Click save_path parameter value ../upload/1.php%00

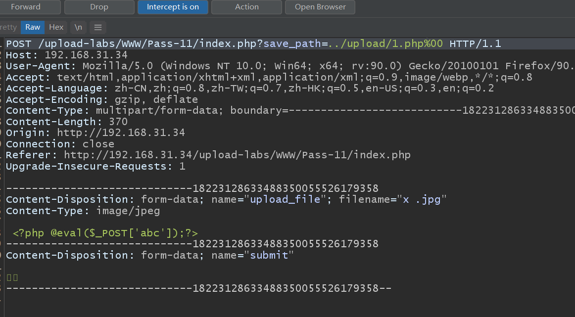click(385, 44)
